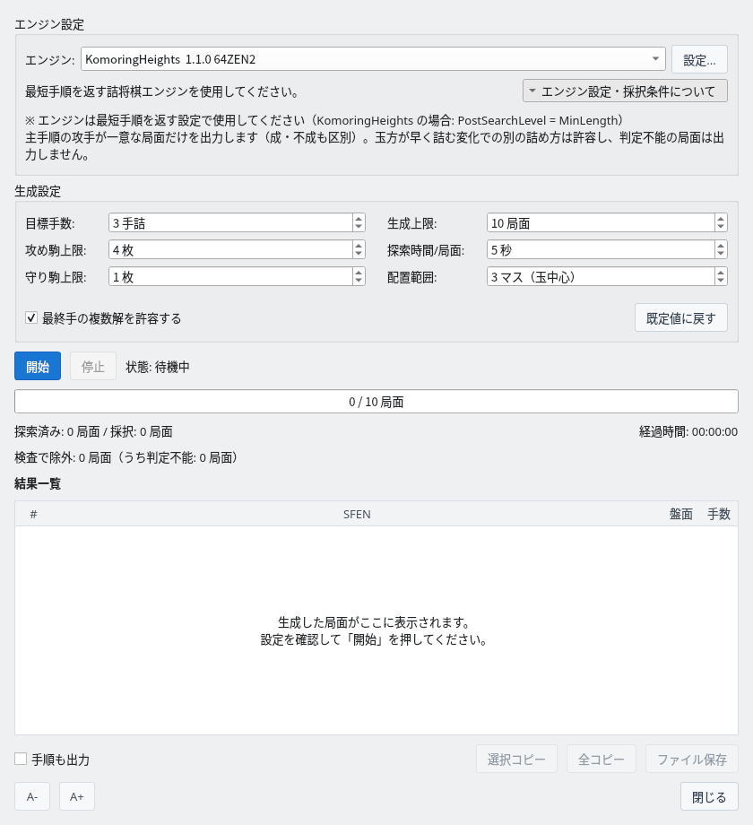The image size is (753, 825).
Task: Click 検査で除外: 0 局面 text
Action: pyautogui.click(x=126, y=457)
